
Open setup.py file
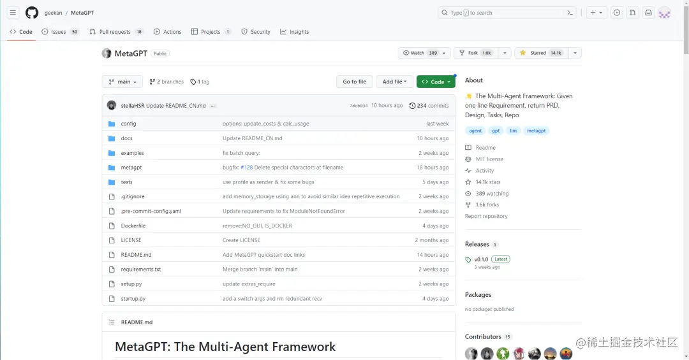click(131, 284)
